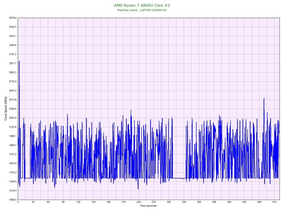284x213 pixels.
Task: Click the 2902.3 y-axis value
Action: point(13,72)
